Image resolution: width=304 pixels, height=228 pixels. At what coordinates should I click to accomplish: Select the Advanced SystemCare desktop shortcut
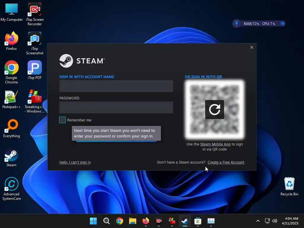12,189
